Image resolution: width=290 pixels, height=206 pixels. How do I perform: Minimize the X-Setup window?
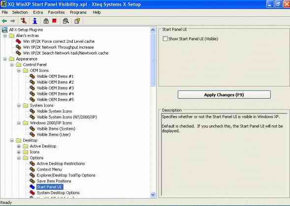tap(270, 4)
